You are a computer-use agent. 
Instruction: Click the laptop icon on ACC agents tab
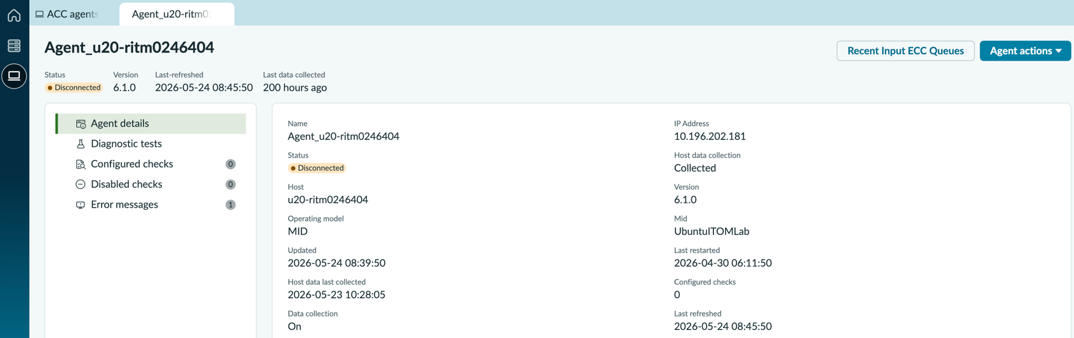[39, 14]
